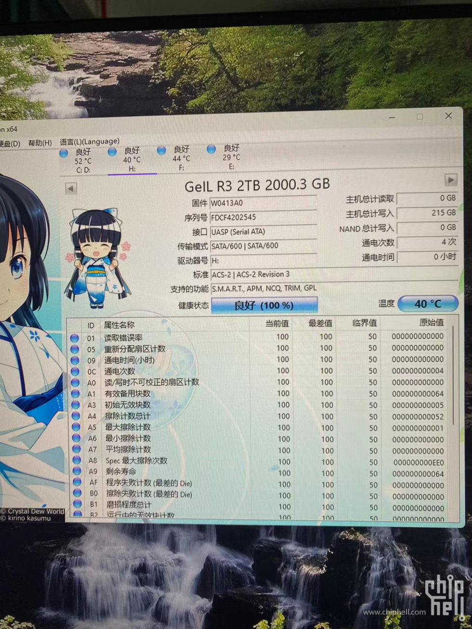The image size is (472, 629).
Task: Click the attribute name 读取错误率
Action: pos(123,338)
